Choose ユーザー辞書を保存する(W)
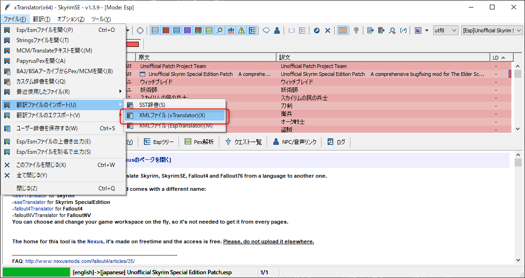The width and height of the screenshot is (525, 278). point(63,128)
